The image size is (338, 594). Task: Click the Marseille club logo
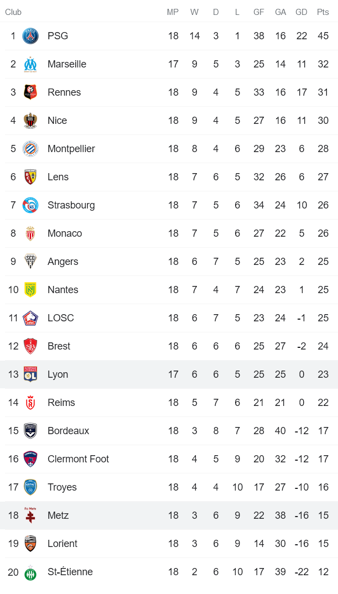point(30,64)
